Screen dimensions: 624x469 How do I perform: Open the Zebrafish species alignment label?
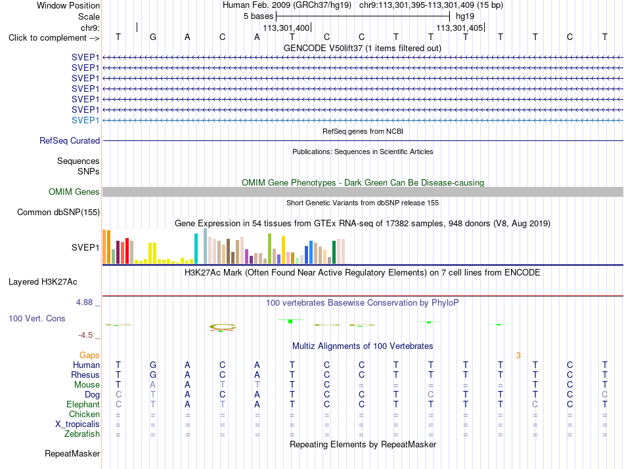pos(82,434)
